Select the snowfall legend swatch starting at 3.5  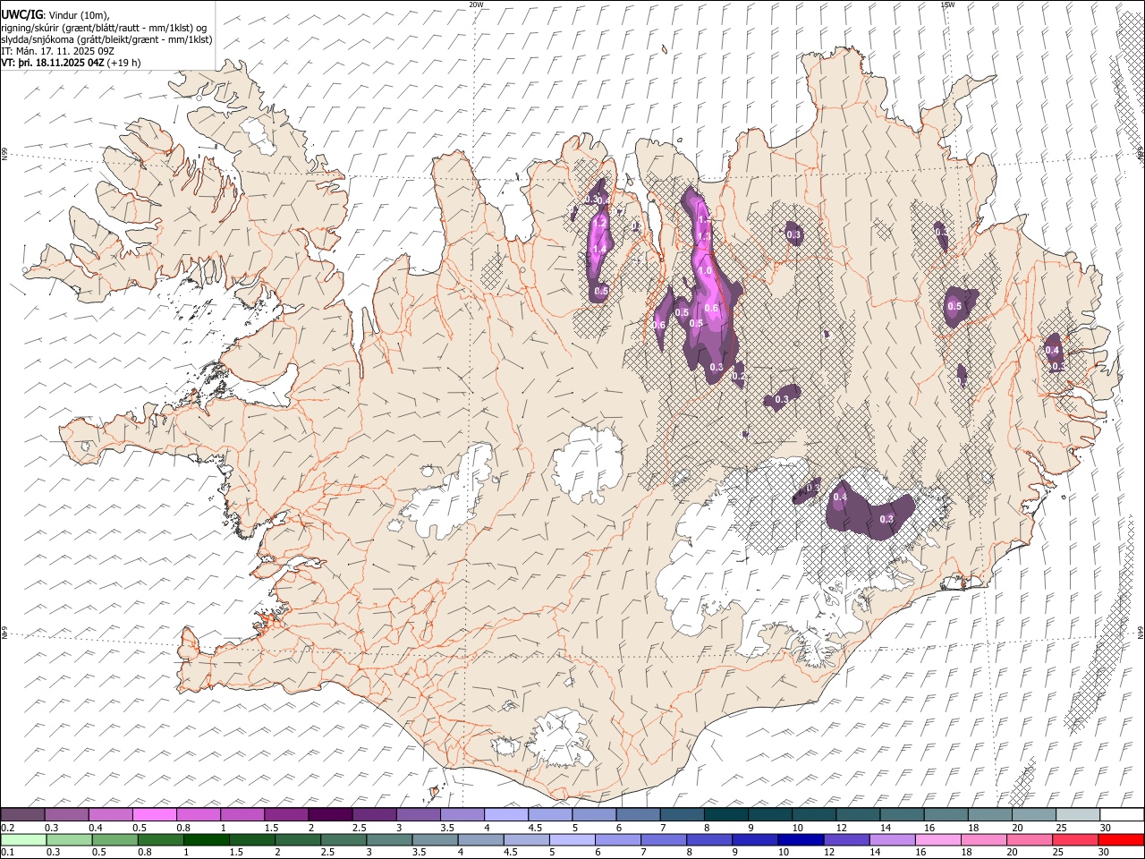(x=462, y=814)
